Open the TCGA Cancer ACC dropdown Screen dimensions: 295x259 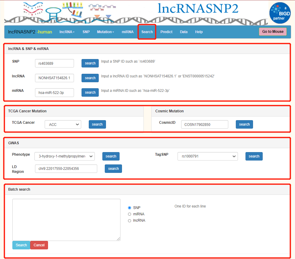(x=63, y=124)
